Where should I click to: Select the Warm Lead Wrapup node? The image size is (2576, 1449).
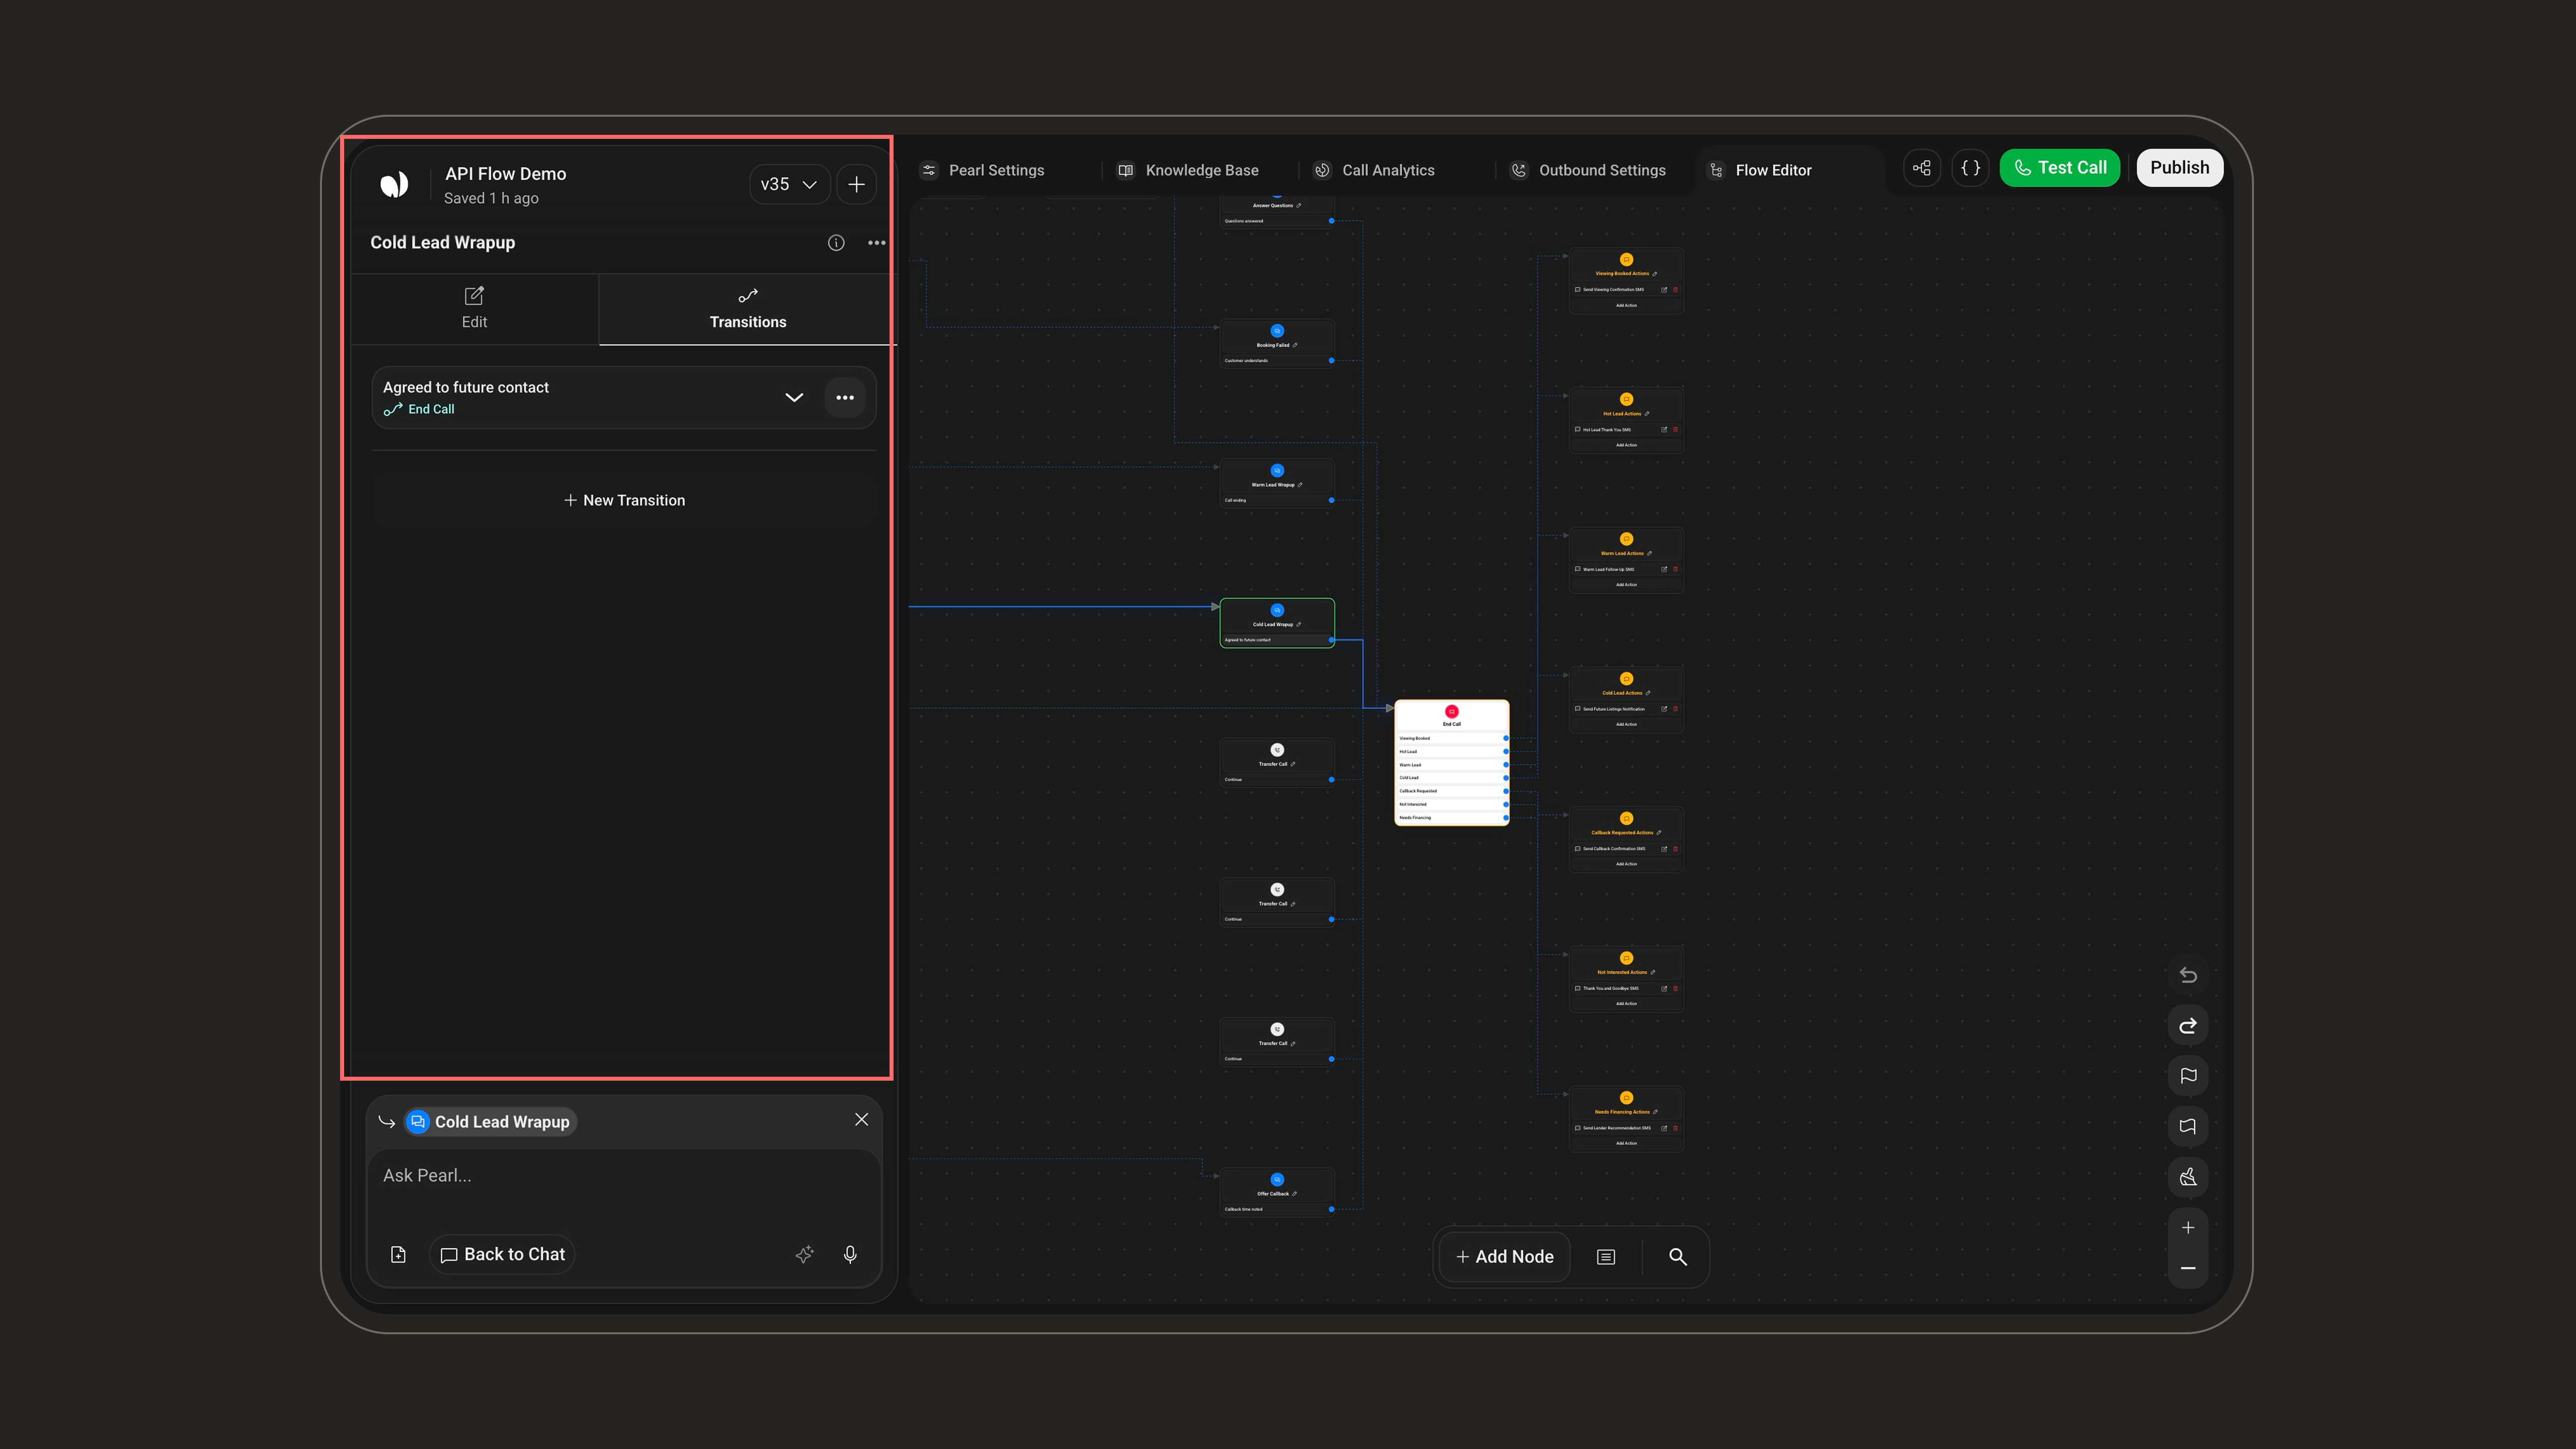(1277, 483)
